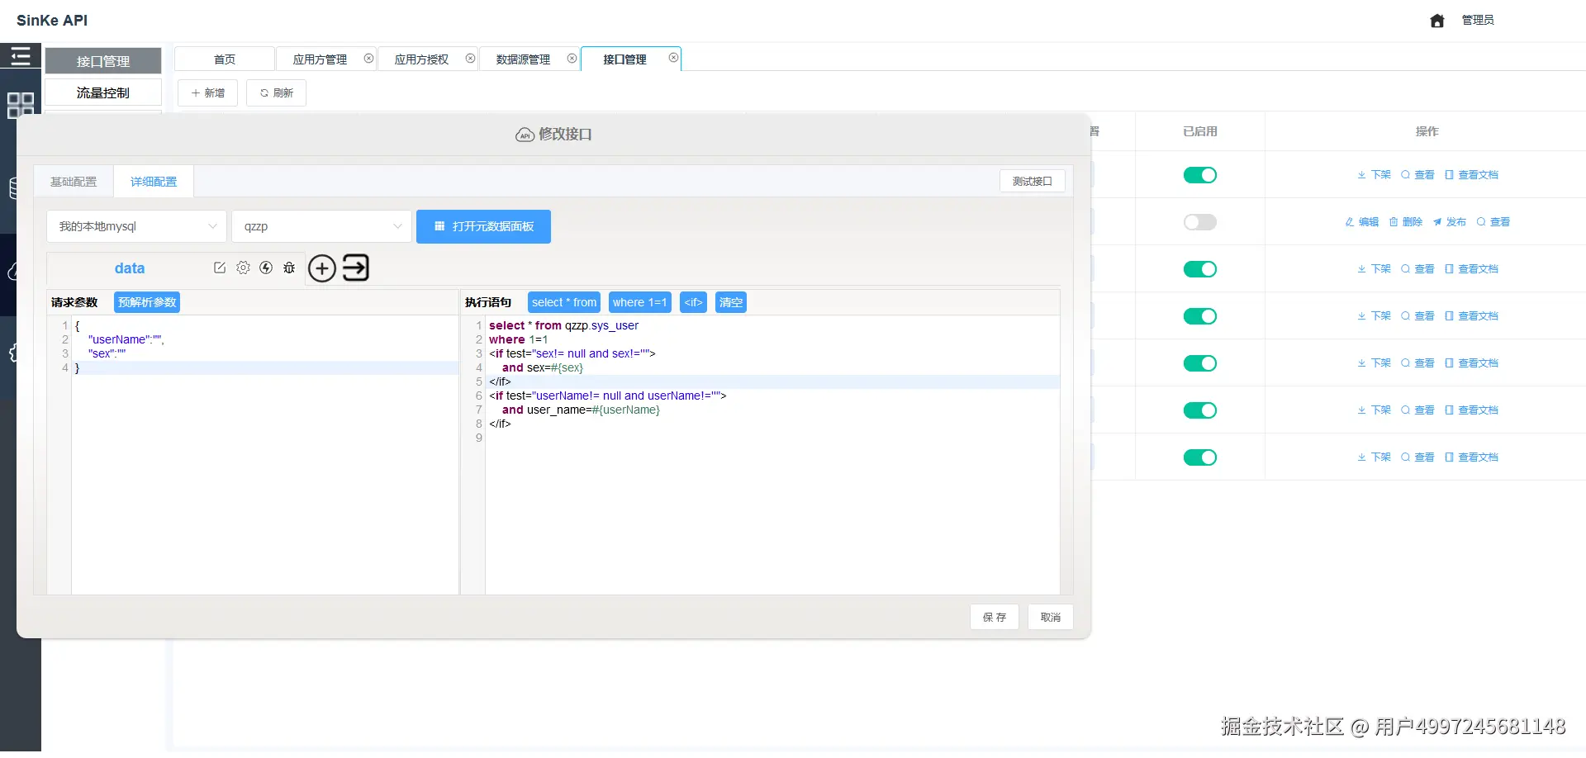Switch to the 首页 tab

pos(225,59)
